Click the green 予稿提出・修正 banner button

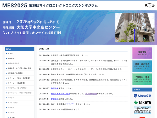coord(142,79)
